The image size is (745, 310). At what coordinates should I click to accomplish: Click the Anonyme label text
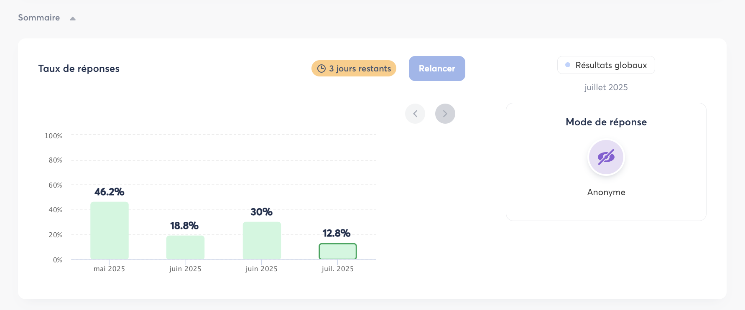pyautogui.click(x=606, y=192)
